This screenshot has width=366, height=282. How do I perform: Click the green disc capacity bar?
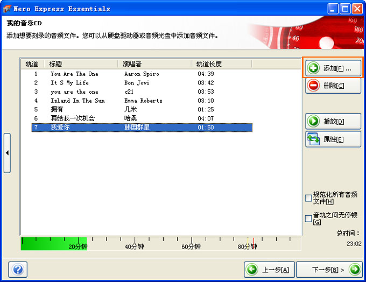click(x=53, y=243)
